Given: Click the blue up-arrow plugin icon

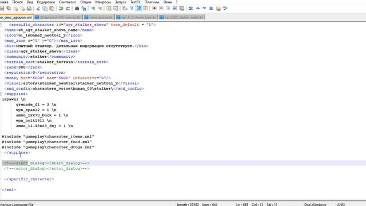Looking at the screenshot, I should click(198, 9).
